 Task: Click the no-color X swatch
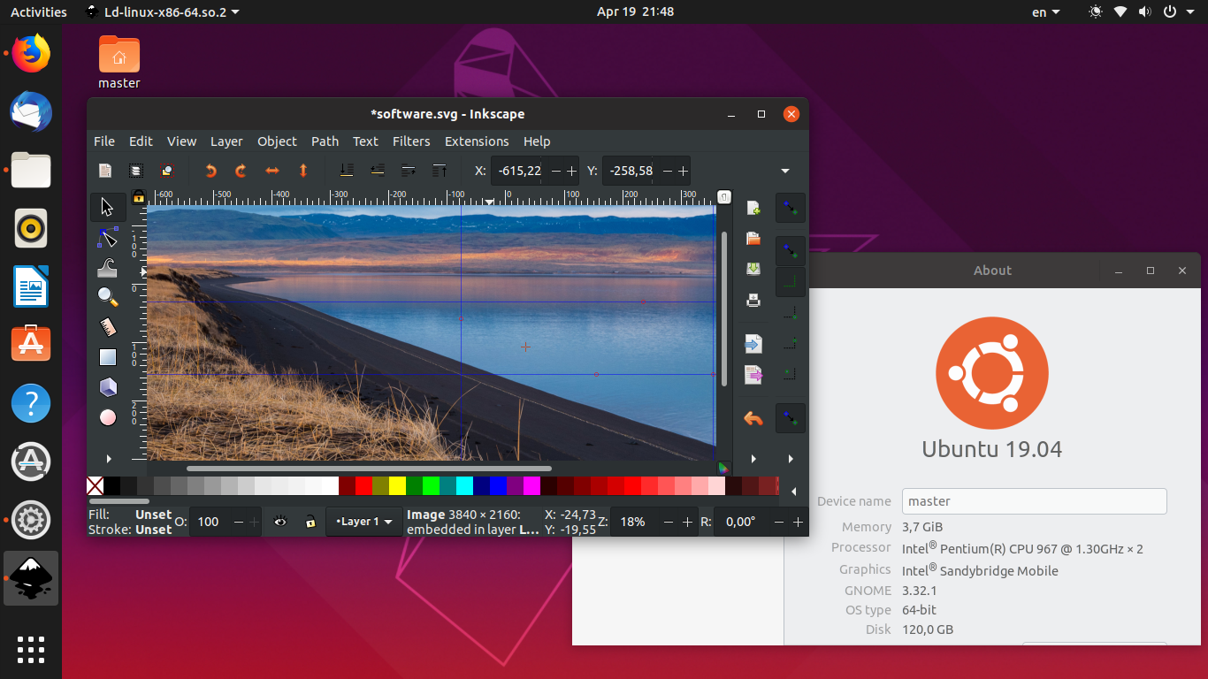(95, 485)
